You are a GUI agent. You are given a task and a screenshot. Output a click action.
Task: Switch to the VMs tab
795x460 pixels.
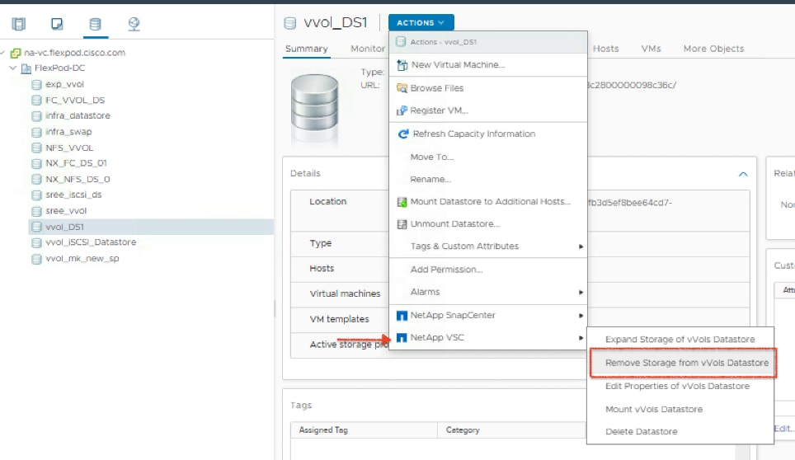tap(651, 49)
